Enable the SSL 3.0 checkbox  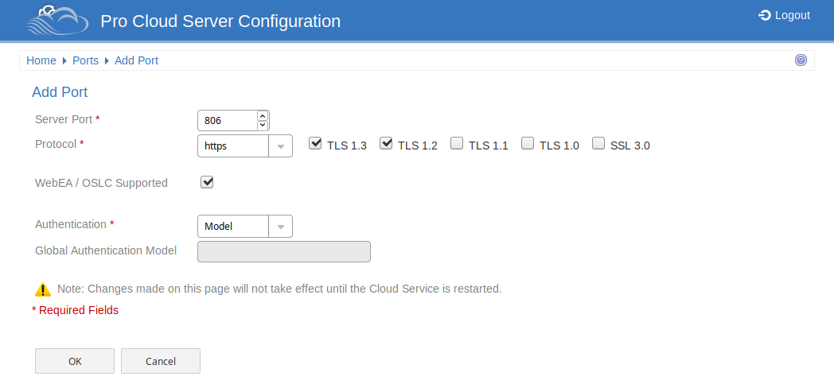[598, 143]
